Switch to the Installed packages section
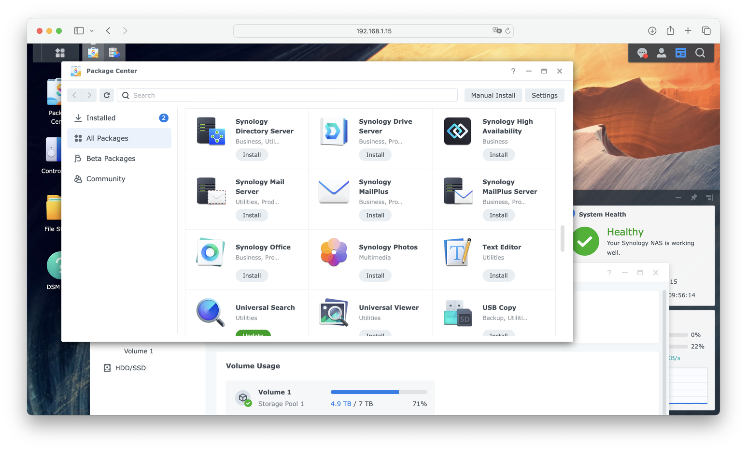 click(100, 117)
